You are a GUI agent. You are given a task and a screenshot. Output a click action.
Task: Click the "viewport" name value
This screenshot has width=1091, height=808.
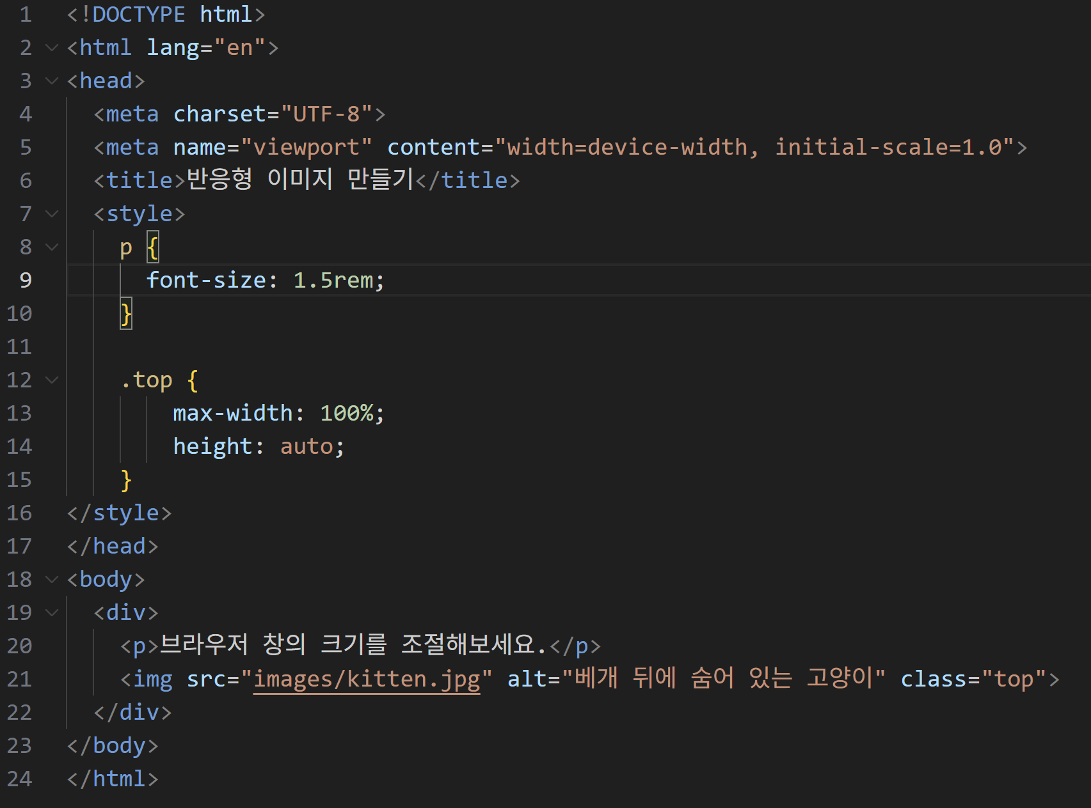(x=307, y=147)
